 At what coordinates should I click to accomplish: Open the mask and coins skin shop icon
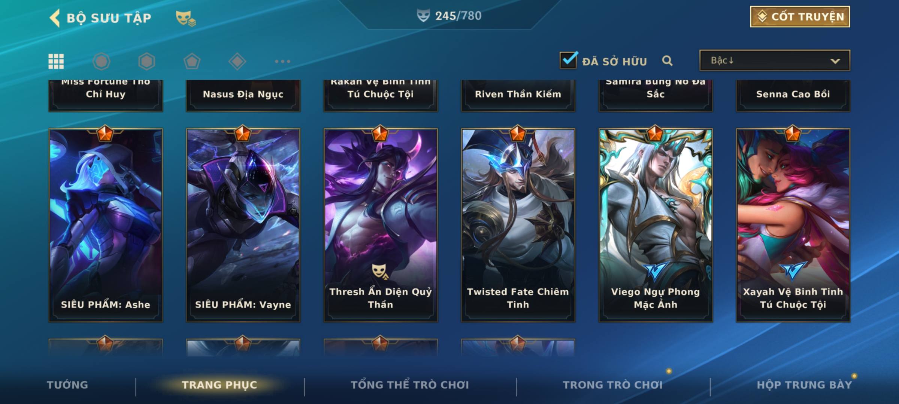[186, 18]
